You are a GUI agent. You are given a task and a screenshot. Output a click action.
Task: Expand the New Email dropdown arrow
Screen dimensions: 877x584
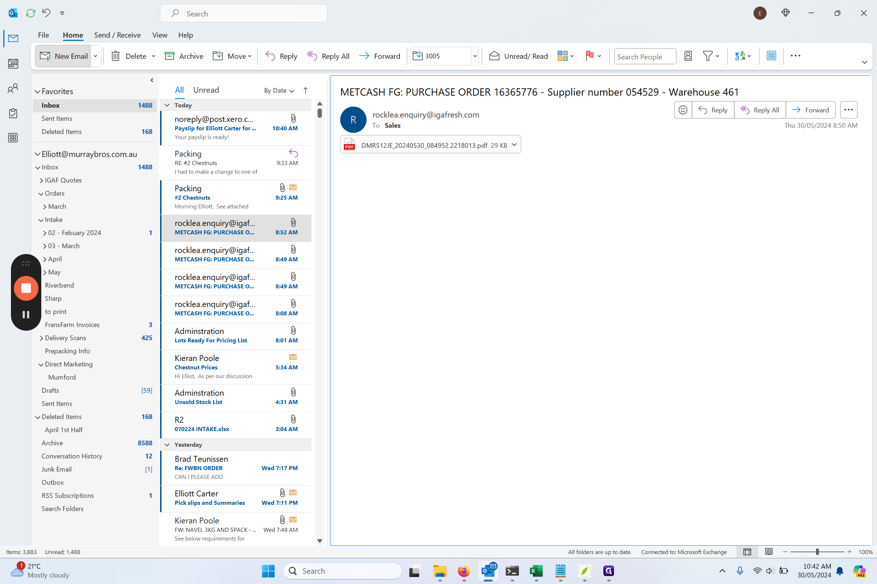(x=95, y=56)
